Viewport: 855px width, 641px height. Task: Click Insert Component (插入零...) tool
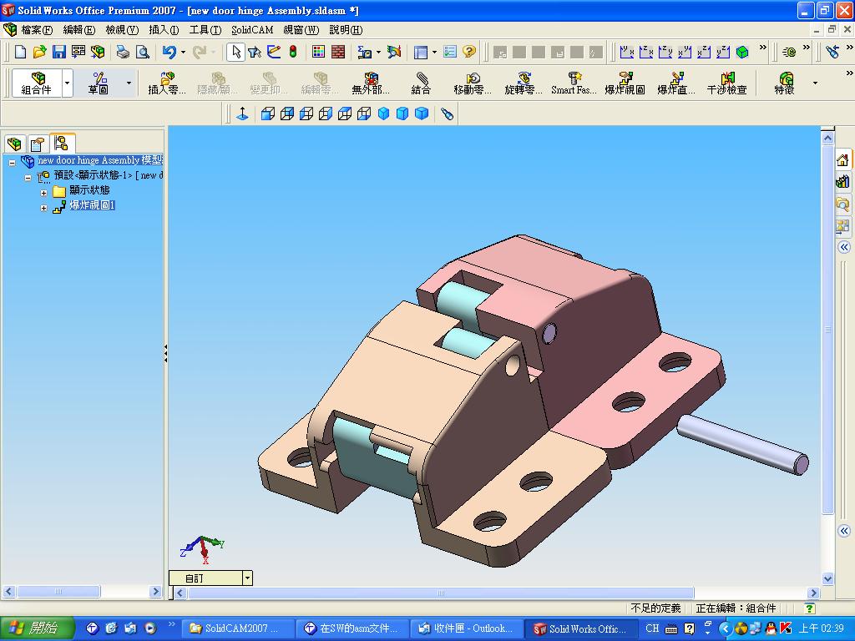click(167, 83)
